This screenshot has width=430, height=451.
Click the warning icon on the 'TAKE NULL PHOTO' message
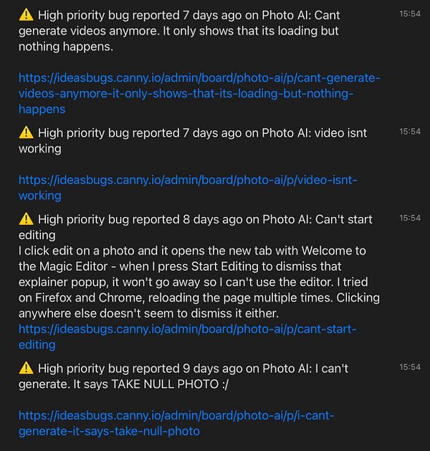click(26, 368)
